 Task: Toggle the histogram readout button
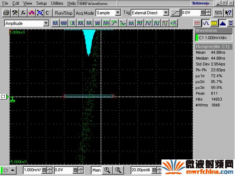point(222,23)
